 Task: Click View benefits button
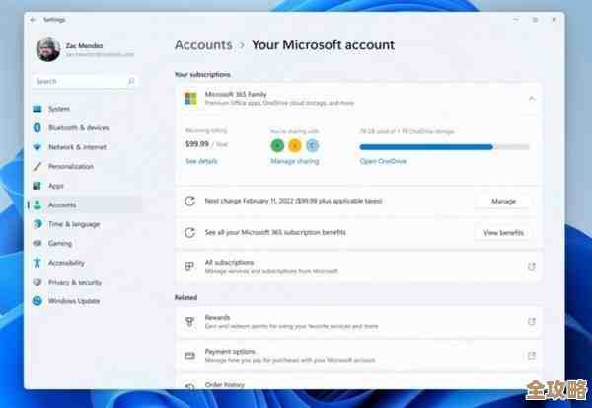click(x=503, y=233)
